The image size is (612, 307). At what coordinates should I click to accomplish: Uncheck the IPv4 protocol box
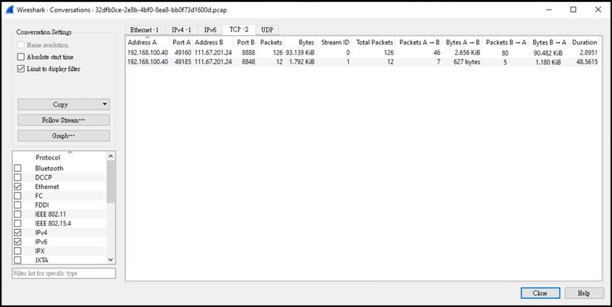click(18, 233)
